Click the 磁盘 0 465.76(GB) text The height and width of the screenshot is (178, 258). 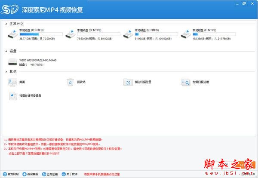tap(31, 64)
